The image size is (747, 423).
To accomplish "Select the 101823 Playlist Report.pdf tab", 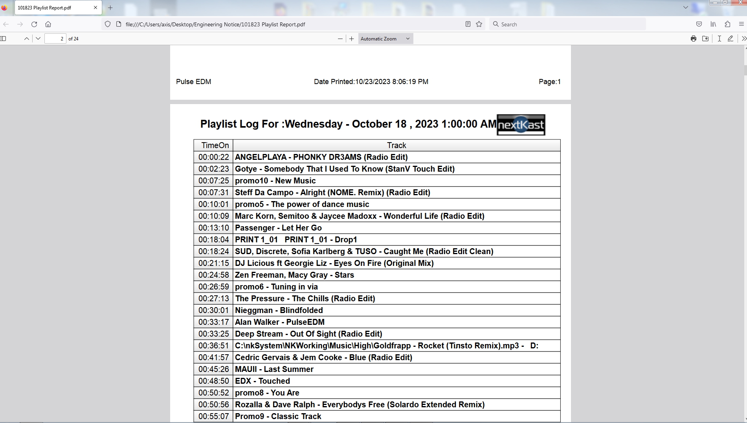I will pos(58,7).
